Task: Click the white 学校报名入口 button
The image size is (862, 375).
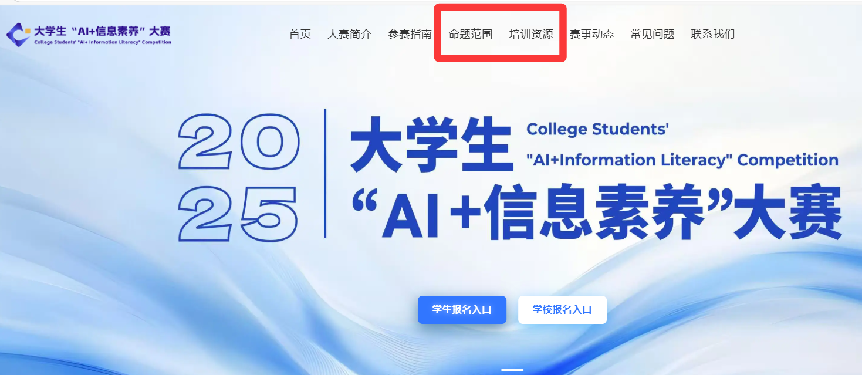Action: (x=562, y=310)
